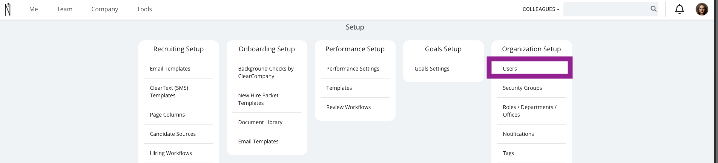718x163 pixels.
Task: Open the Onboarding Document Library
Action: (260, 122)
